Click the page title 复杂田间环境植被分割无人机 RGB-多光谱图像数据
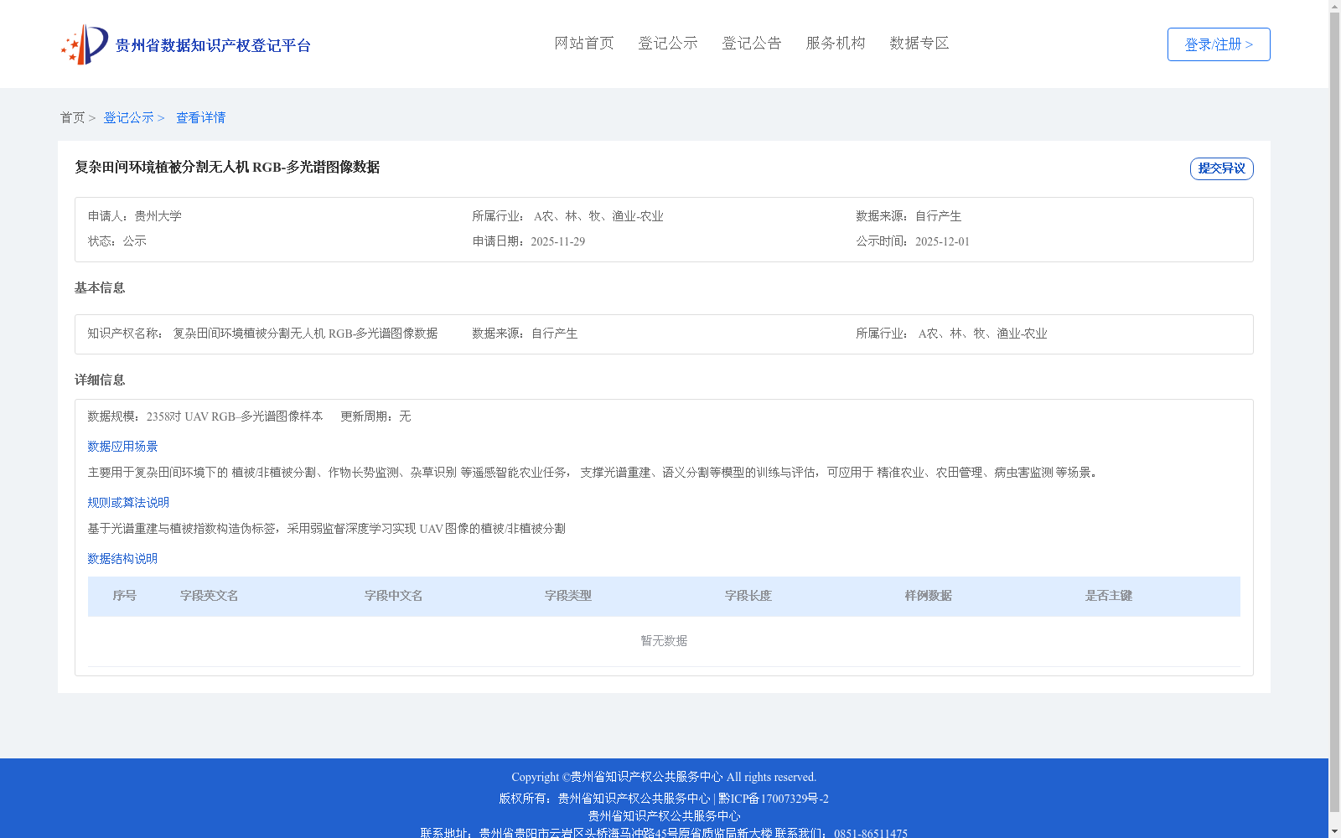The image size is (1341, 838). (x=227, y=168)
